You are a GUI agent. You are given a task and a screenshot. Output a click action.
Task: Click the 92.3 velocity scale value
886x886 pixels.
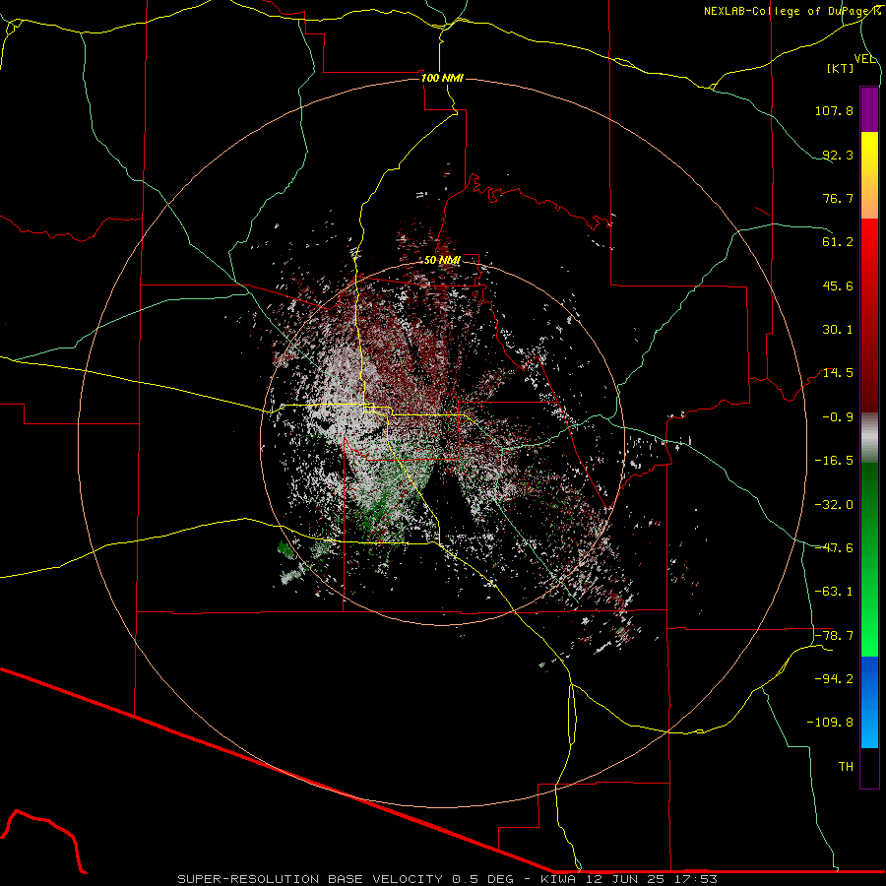[x=838, y=155]
